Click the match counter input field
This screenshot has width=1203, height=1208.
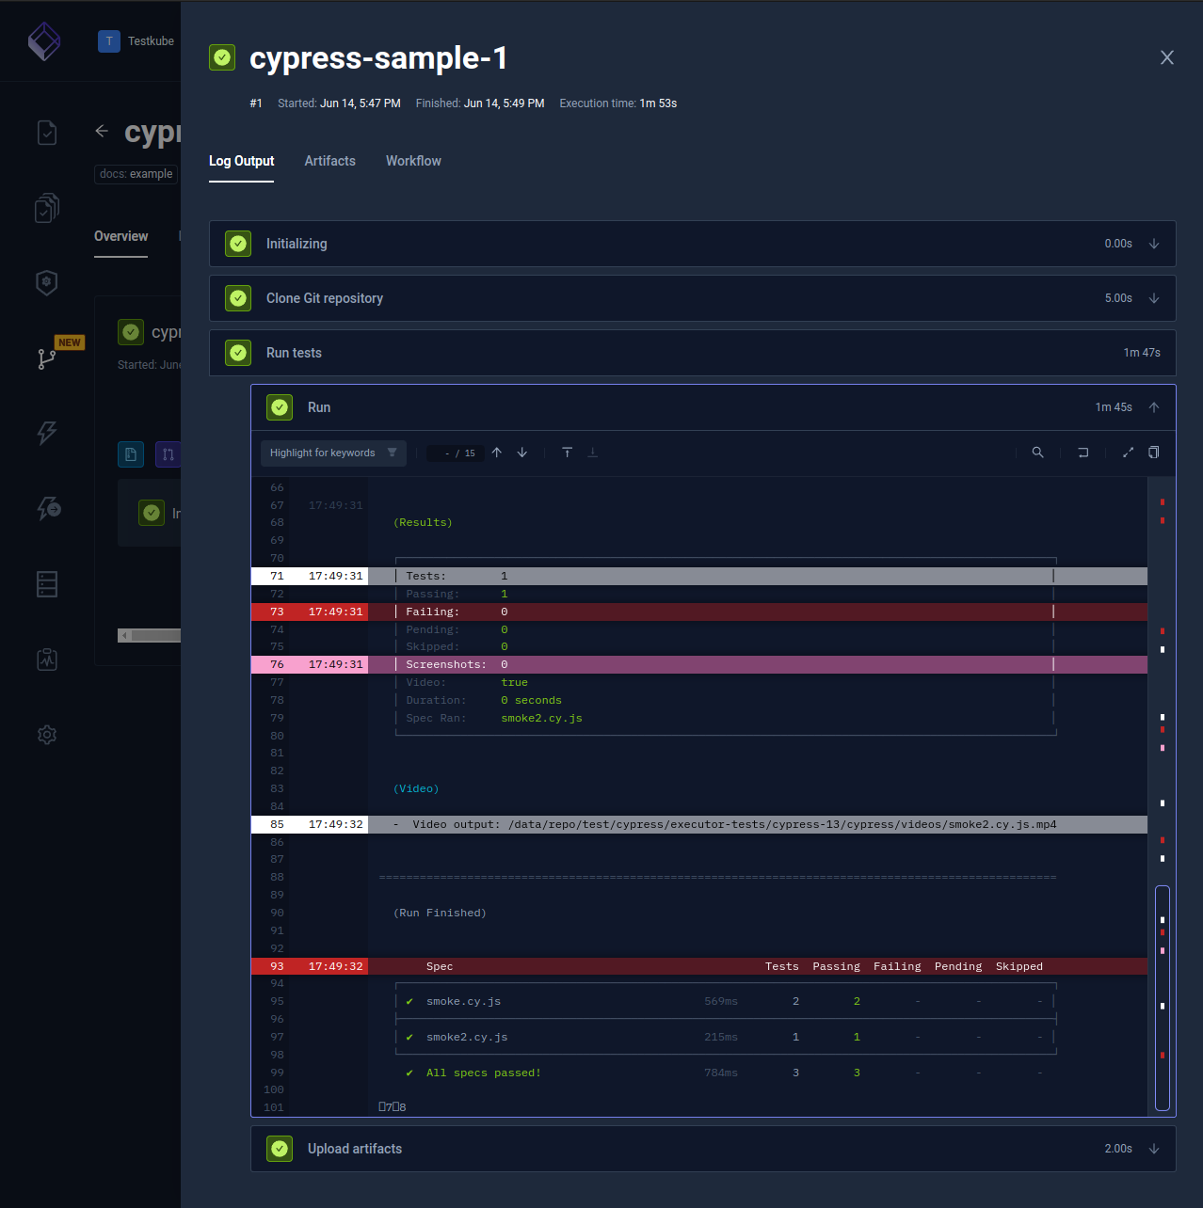click(x=456, y=453)
